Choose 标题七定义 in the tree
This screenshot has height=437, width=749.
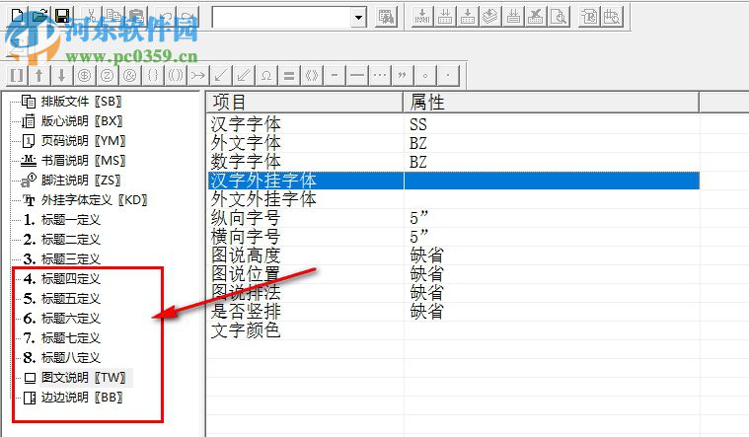click(71, 338)
